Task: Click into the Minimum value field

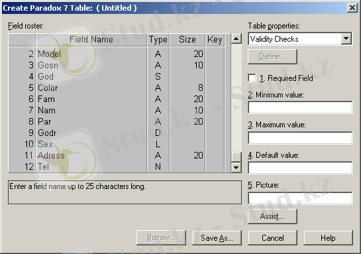Action: (300, 107)
